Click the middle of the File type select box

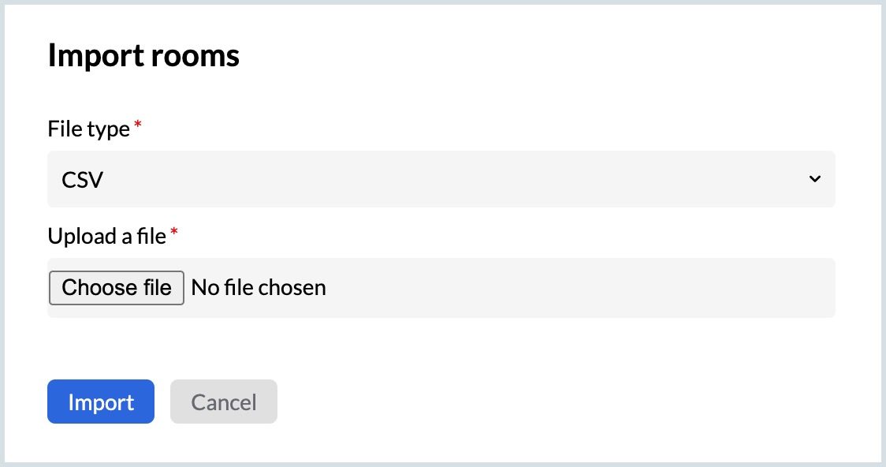click(x=441, y=180)
